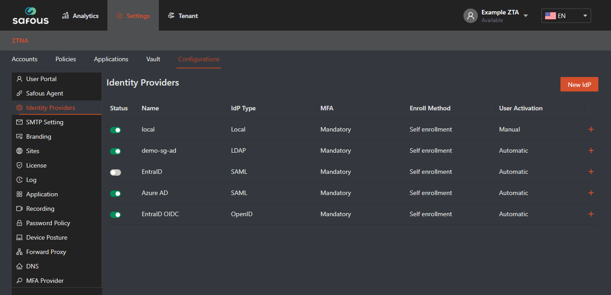Screen dimensions: 611x295
Task: Click the User Activation column header
Action: point(521,108)
